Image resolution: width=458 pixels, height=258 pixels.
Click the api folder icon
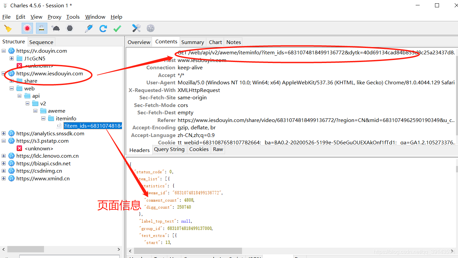point(27,96)
